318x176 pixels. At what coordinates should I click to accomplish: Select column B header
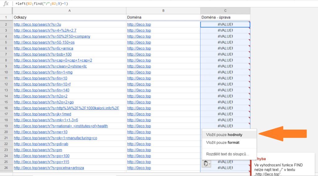(163, 11)
